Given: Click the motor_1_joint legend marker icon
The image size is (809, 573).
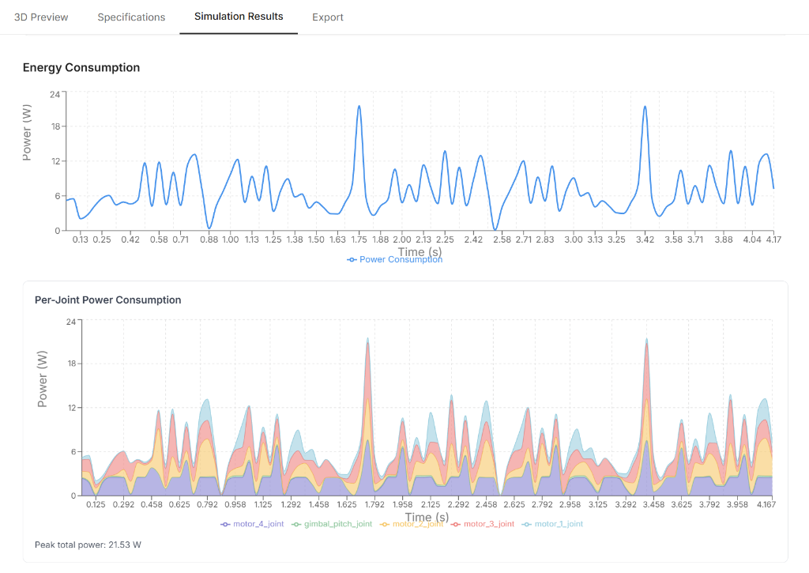Looking at the screenshot, I should [527, 523].
